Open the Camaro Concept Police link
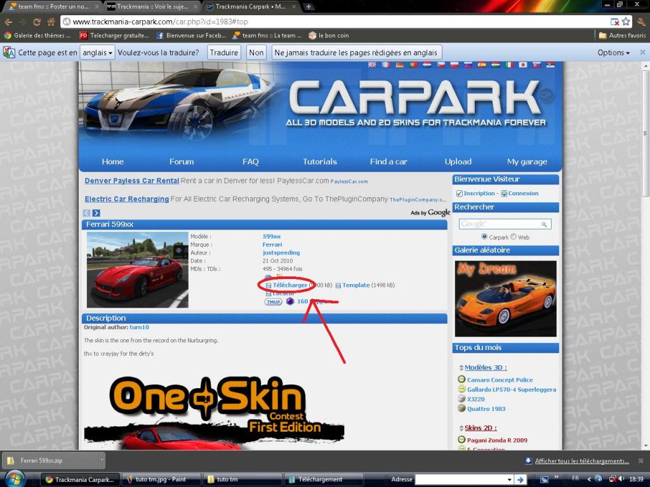 500,380
